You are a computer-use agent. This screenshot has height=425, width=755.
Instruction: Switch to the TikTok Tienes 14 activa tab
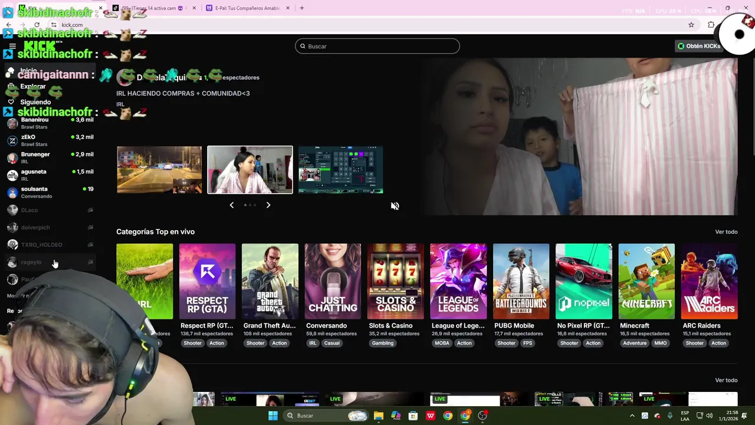(153, 8)
